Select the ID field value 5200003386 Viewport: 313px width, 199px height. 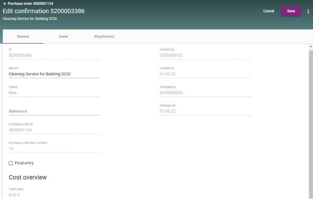(x=54, y=55)
